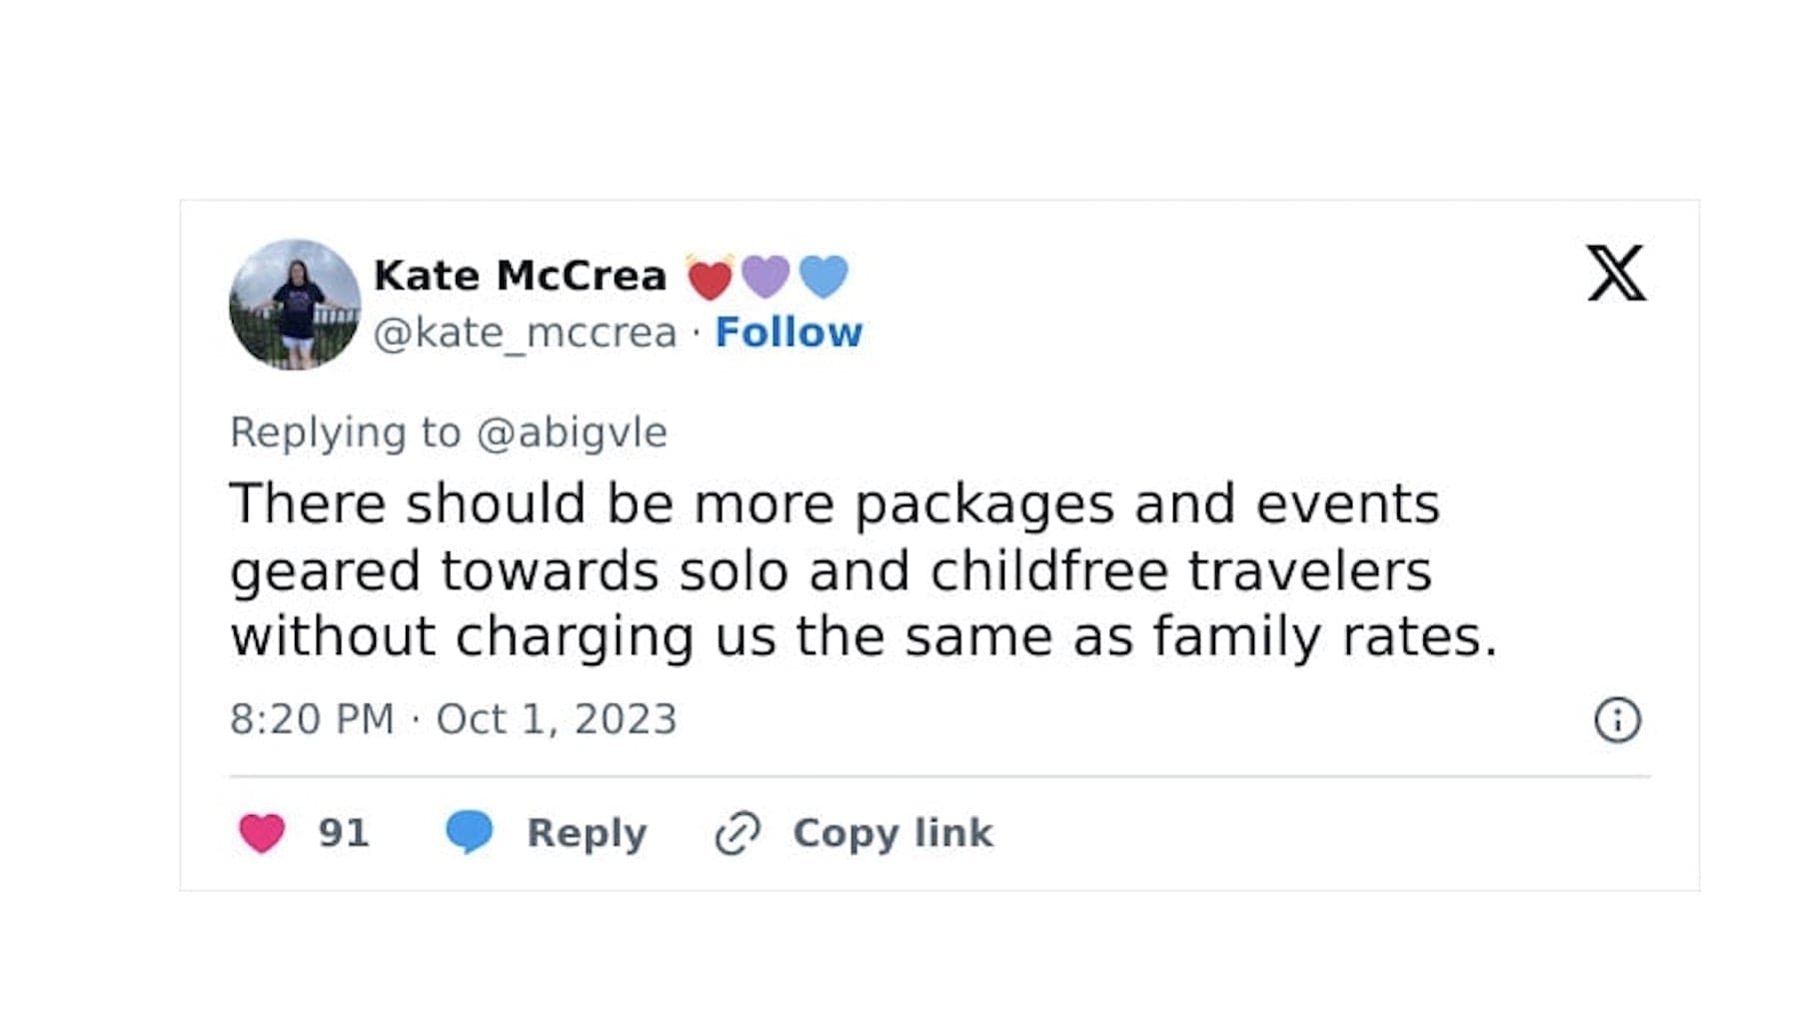
Task: Follow the @kate_mccrea account
Action: [789, 333]
